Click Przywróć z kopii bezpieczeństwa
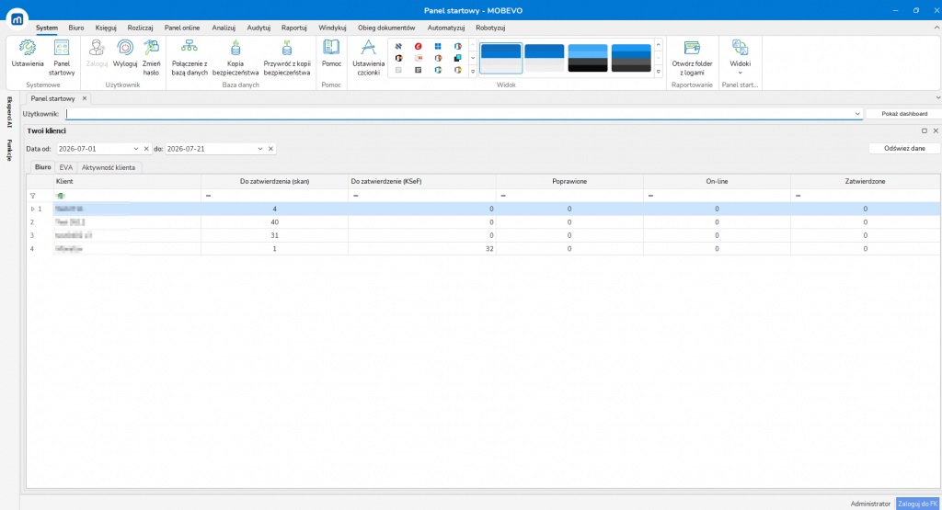Viewport: 942px width, 510px height. point(287,57)
